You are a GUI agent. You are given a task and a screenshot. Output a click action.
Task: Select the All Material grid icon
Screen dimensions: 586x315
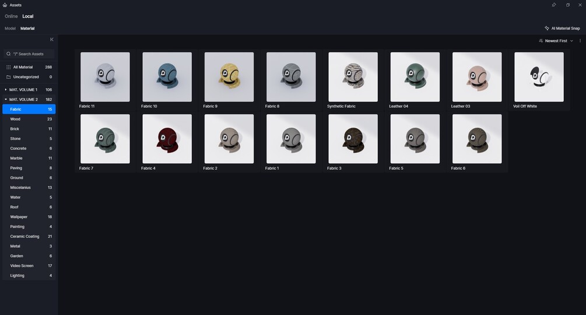point(9,67)
